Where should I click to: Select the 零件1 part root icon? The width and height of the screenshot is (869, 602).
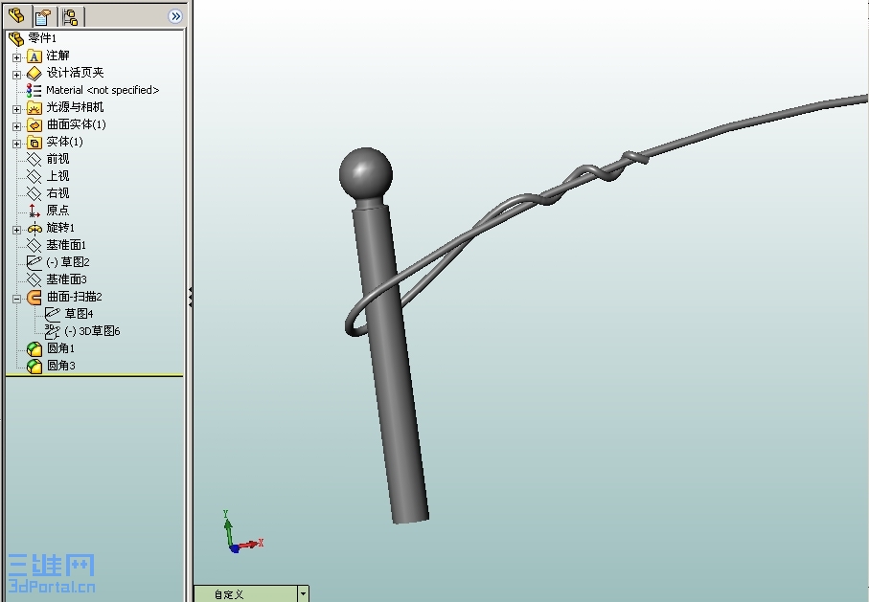pyautogui.click(x=16, y=38)
